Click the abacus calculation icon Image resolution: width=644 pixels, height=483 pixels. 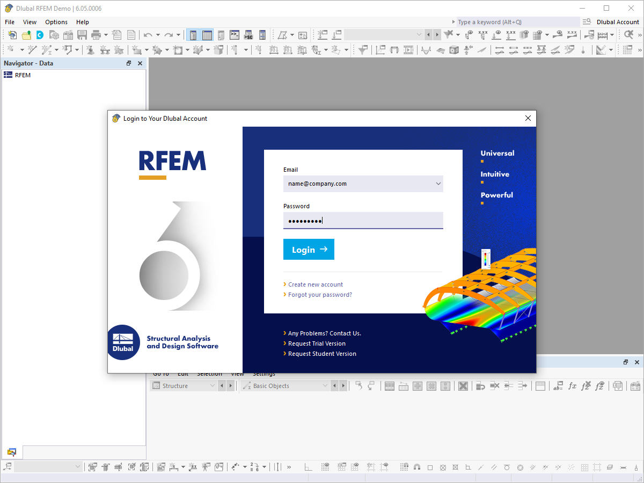point(603,35)
